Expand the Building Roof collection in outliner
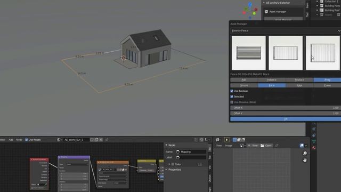 pyautogui.click(x=317, y=10)
